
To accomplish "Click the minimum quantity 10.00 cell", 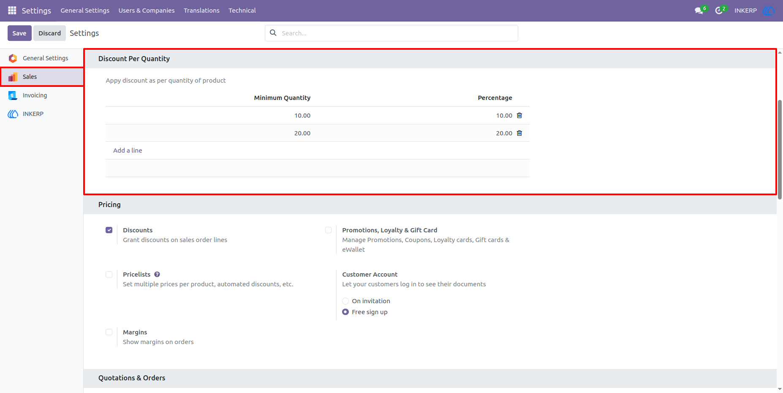I will (x=302, y=116).
